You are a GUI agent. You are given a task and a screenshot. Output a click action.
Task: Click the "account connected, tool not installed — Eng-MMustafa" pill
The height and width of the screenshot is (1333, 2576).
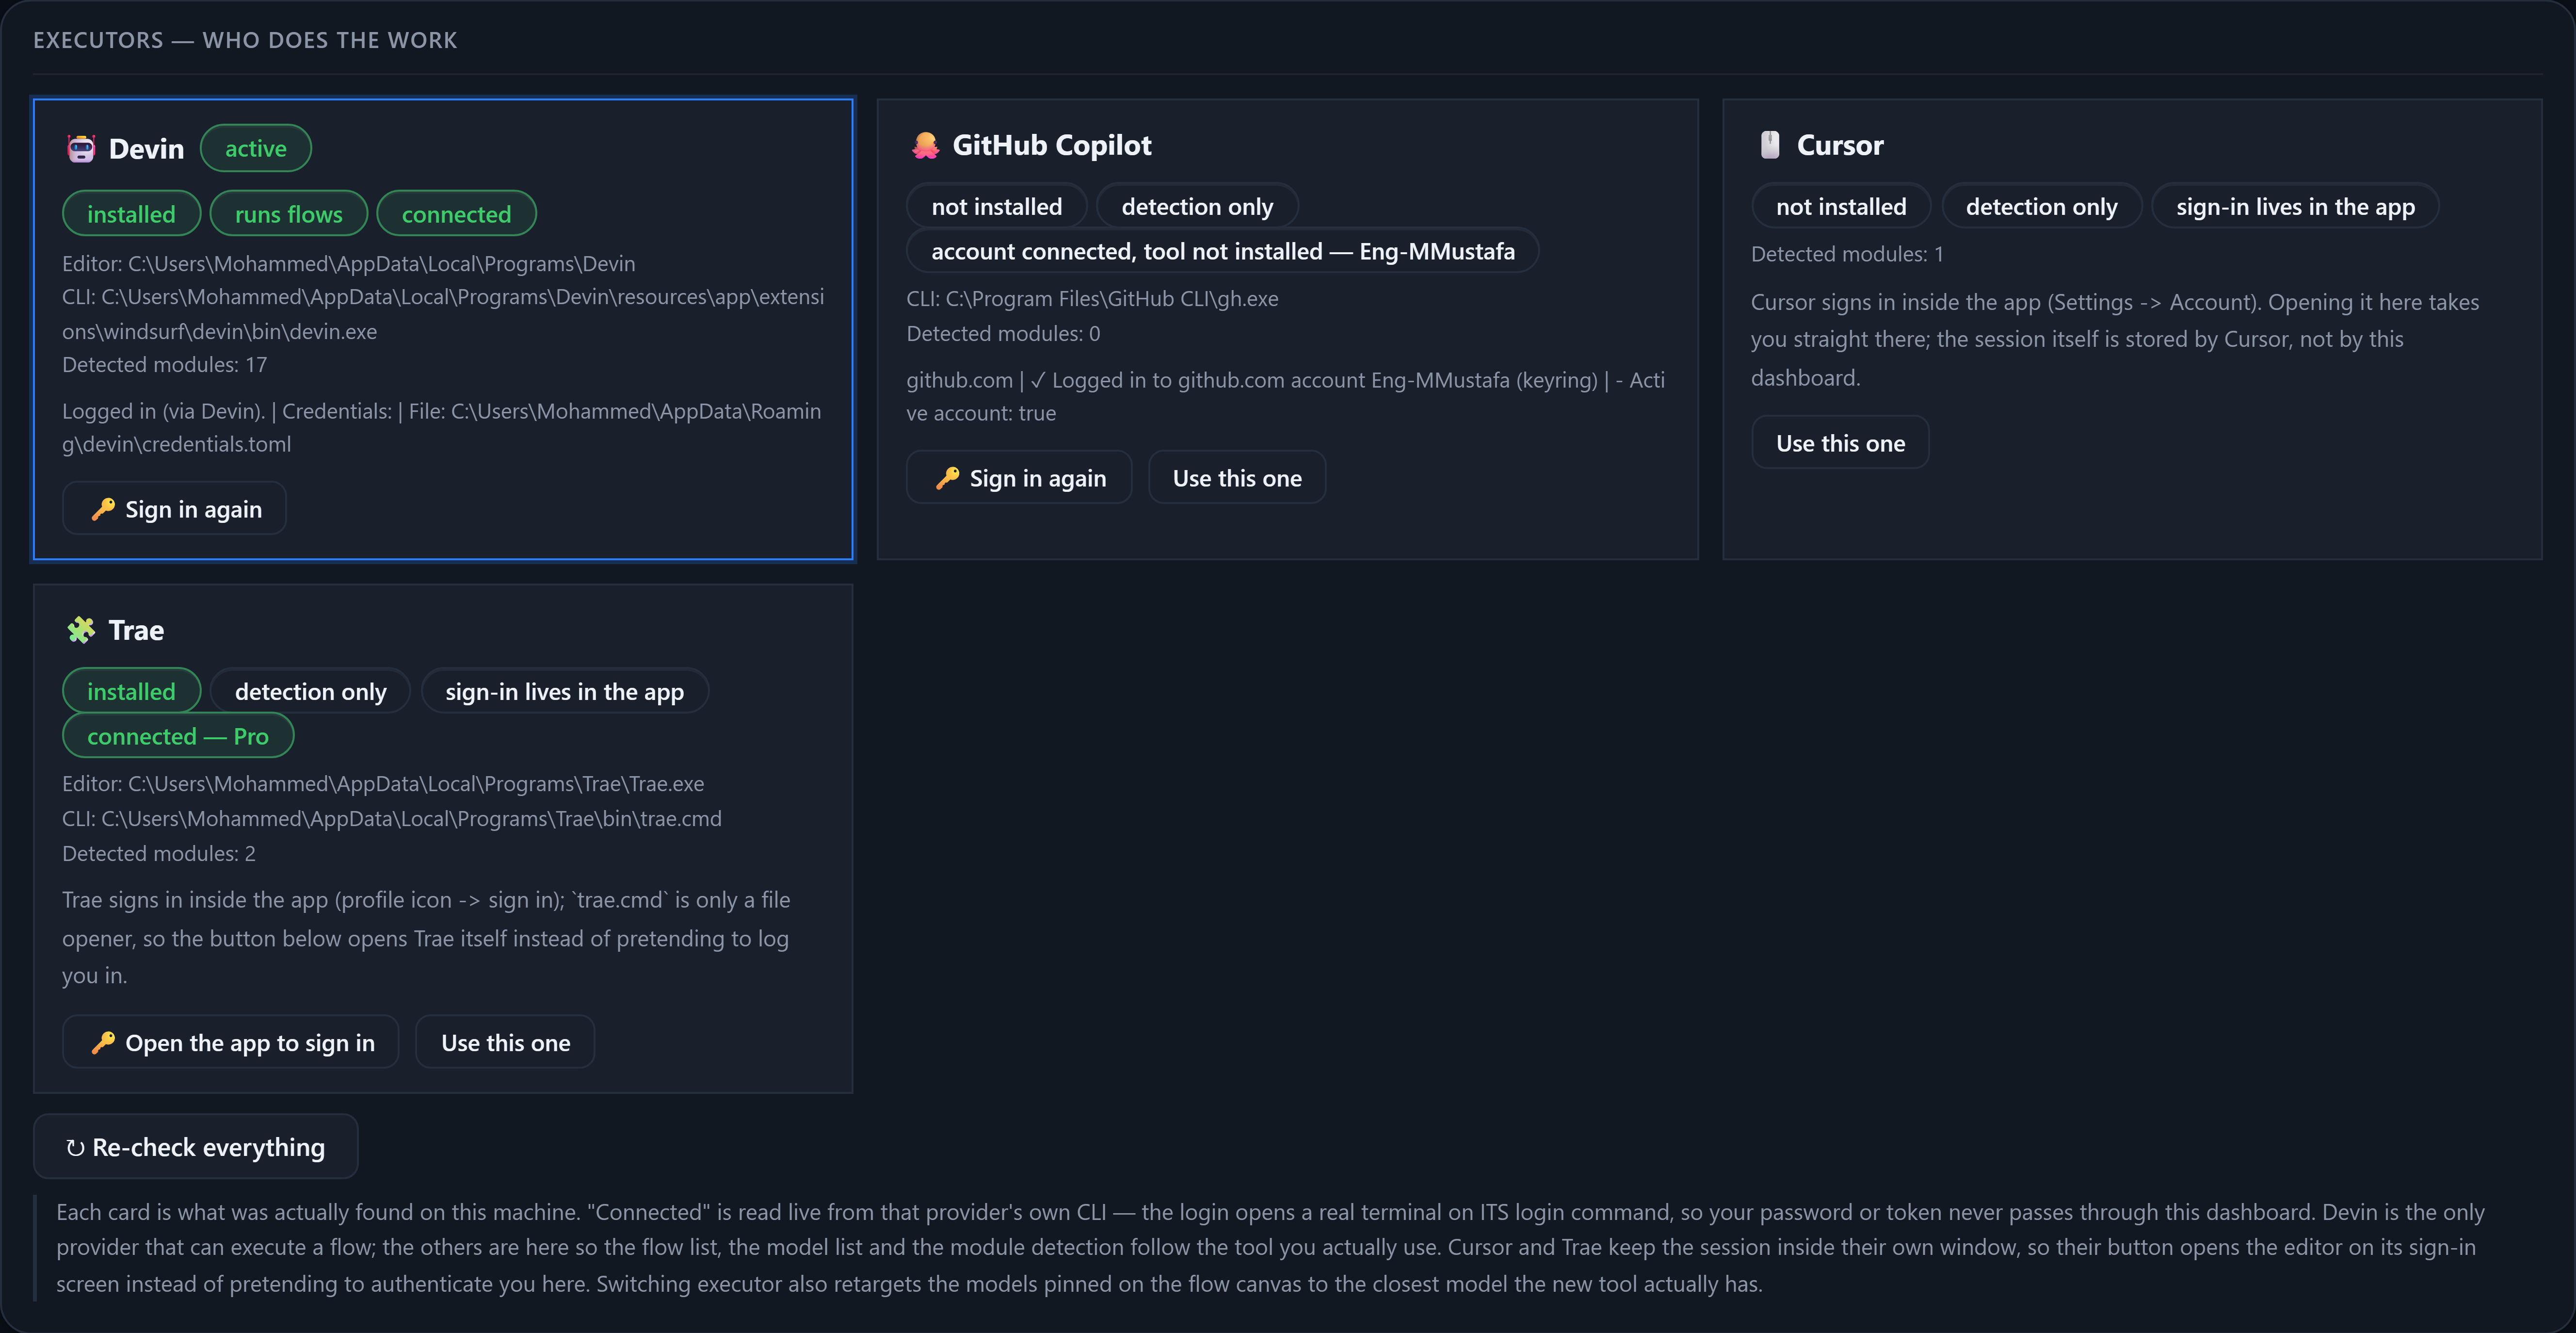(1223, 251)
